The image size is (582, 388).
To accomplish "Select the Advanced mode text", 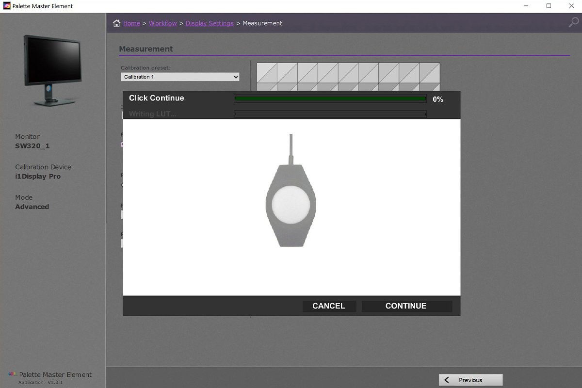I will point(32,207).
